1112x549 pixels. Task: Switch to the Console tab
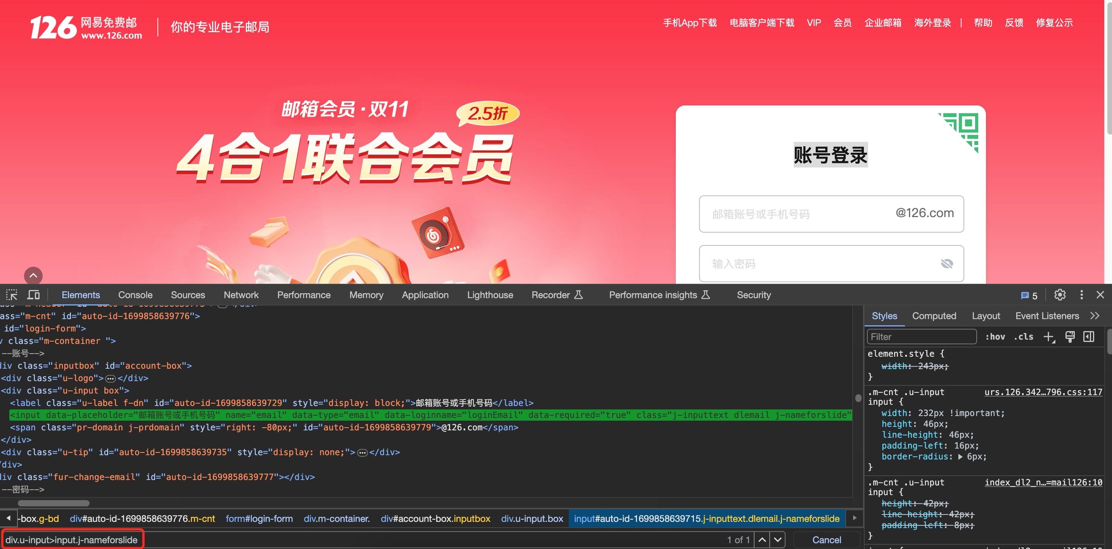pos(135,295)
